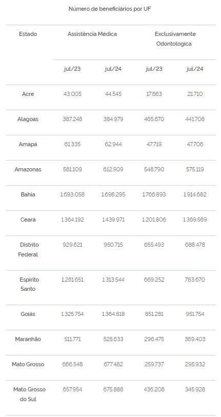Select the 'Mato Grosso do Sul' state cell

pos(28,394)
